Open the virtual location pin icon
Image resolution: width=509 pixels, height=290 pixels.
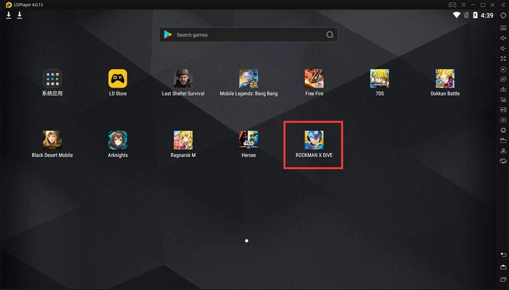point(503,151)
